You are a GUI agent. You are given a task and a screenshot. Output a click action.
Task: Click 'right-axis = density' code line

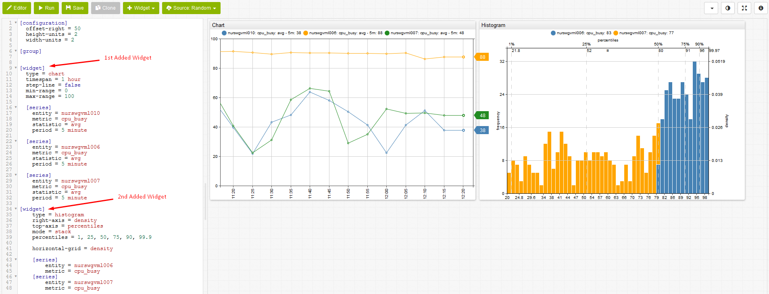click(65, 220)
